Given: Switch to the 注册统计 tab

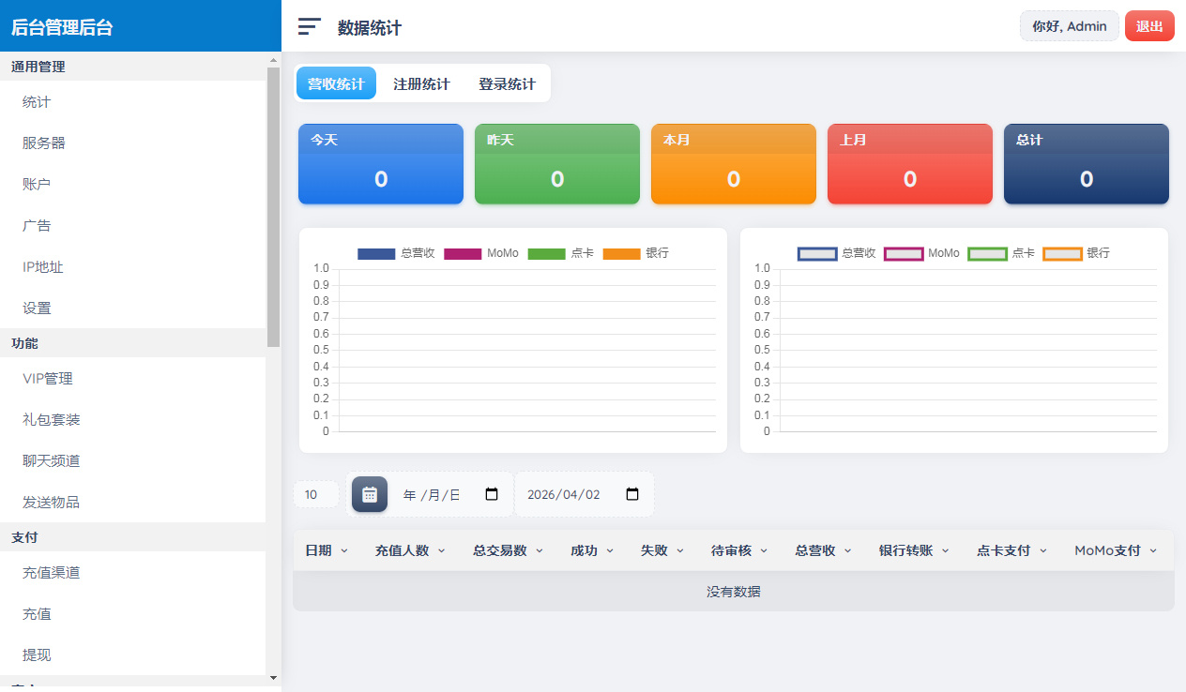Looking at the screenshot, I should pyautogui.click(x=420, y=83).
